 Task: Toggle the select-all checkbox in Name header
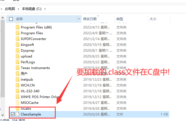(x=11, y=19)
